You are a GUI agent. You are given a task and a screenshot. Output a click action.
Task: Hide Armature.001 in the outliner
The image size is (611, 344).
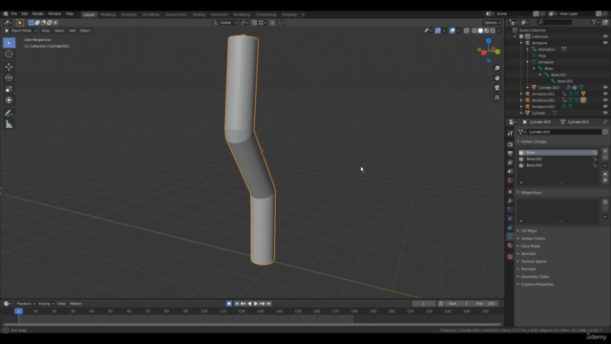pyautogui.click(x=605, y=94)
